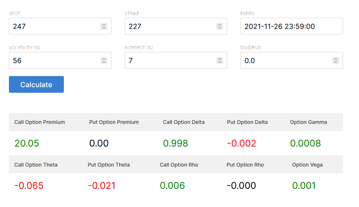The image size is (359, 207).
Task: Lower Volatility using the down arrow
Action: click(x=104, y=62)
